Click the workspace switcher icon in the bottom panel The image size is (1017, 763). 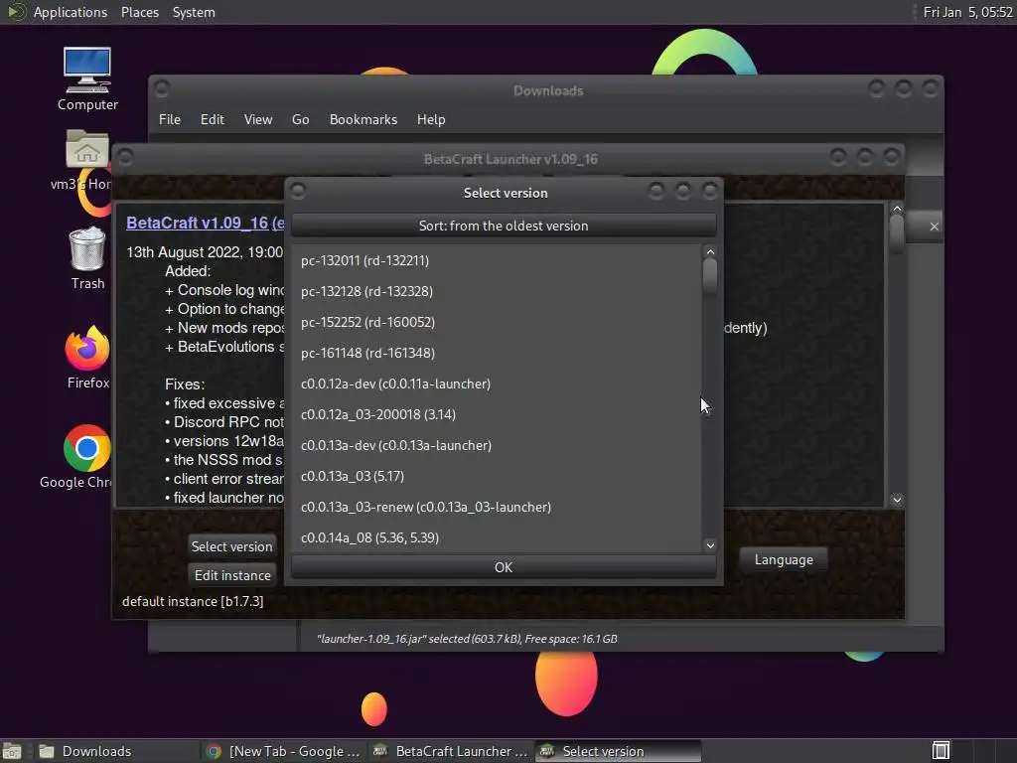click(x=941, y=751)
